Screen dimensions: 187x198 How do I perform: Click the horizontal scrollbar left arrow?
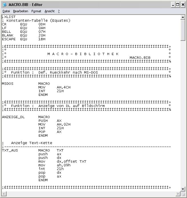[x=4, y=194]
